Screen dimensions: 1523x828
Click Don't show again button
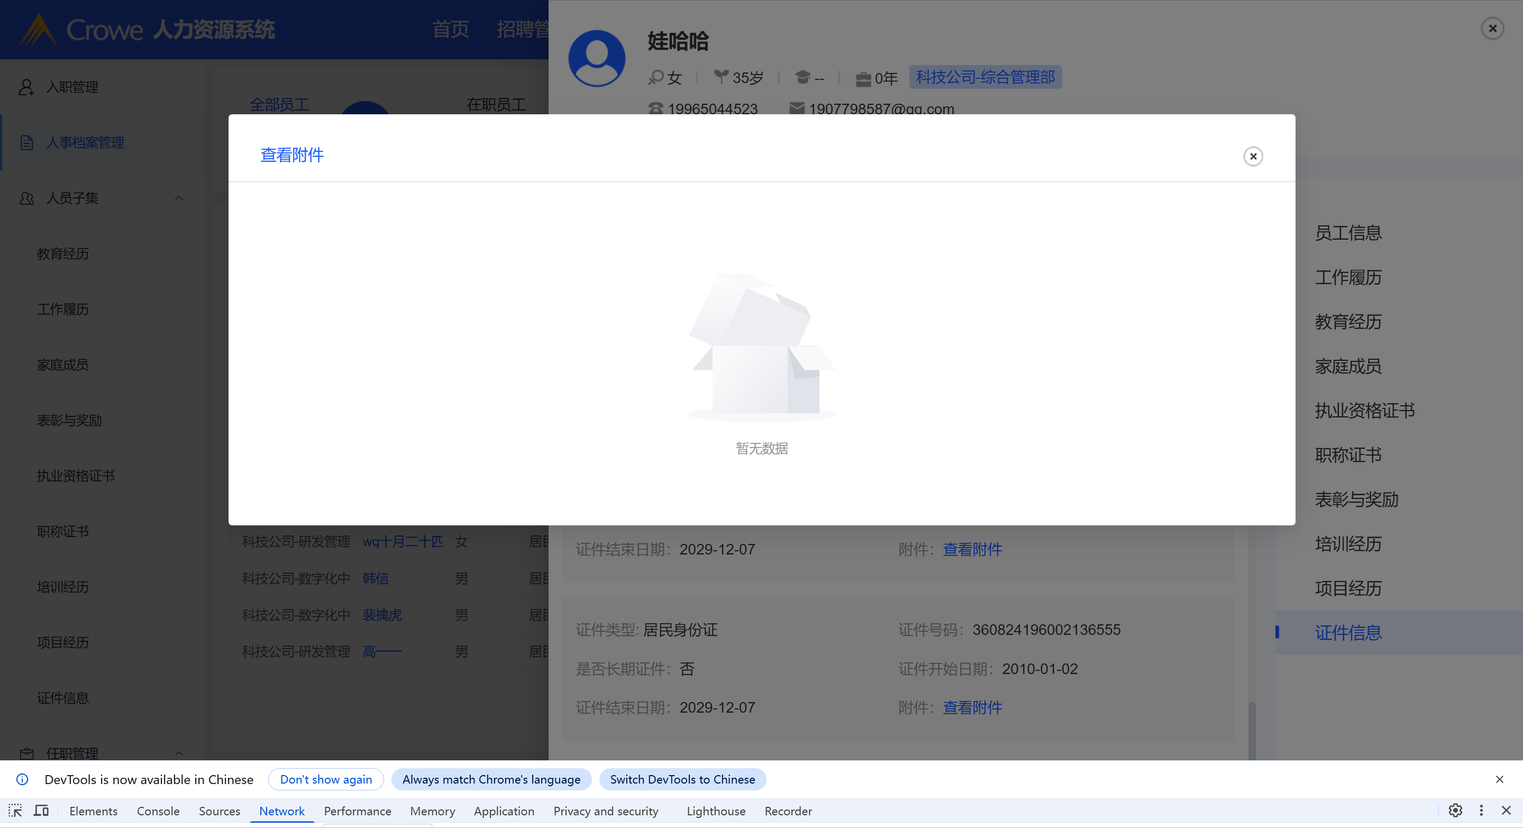[326, 779]
